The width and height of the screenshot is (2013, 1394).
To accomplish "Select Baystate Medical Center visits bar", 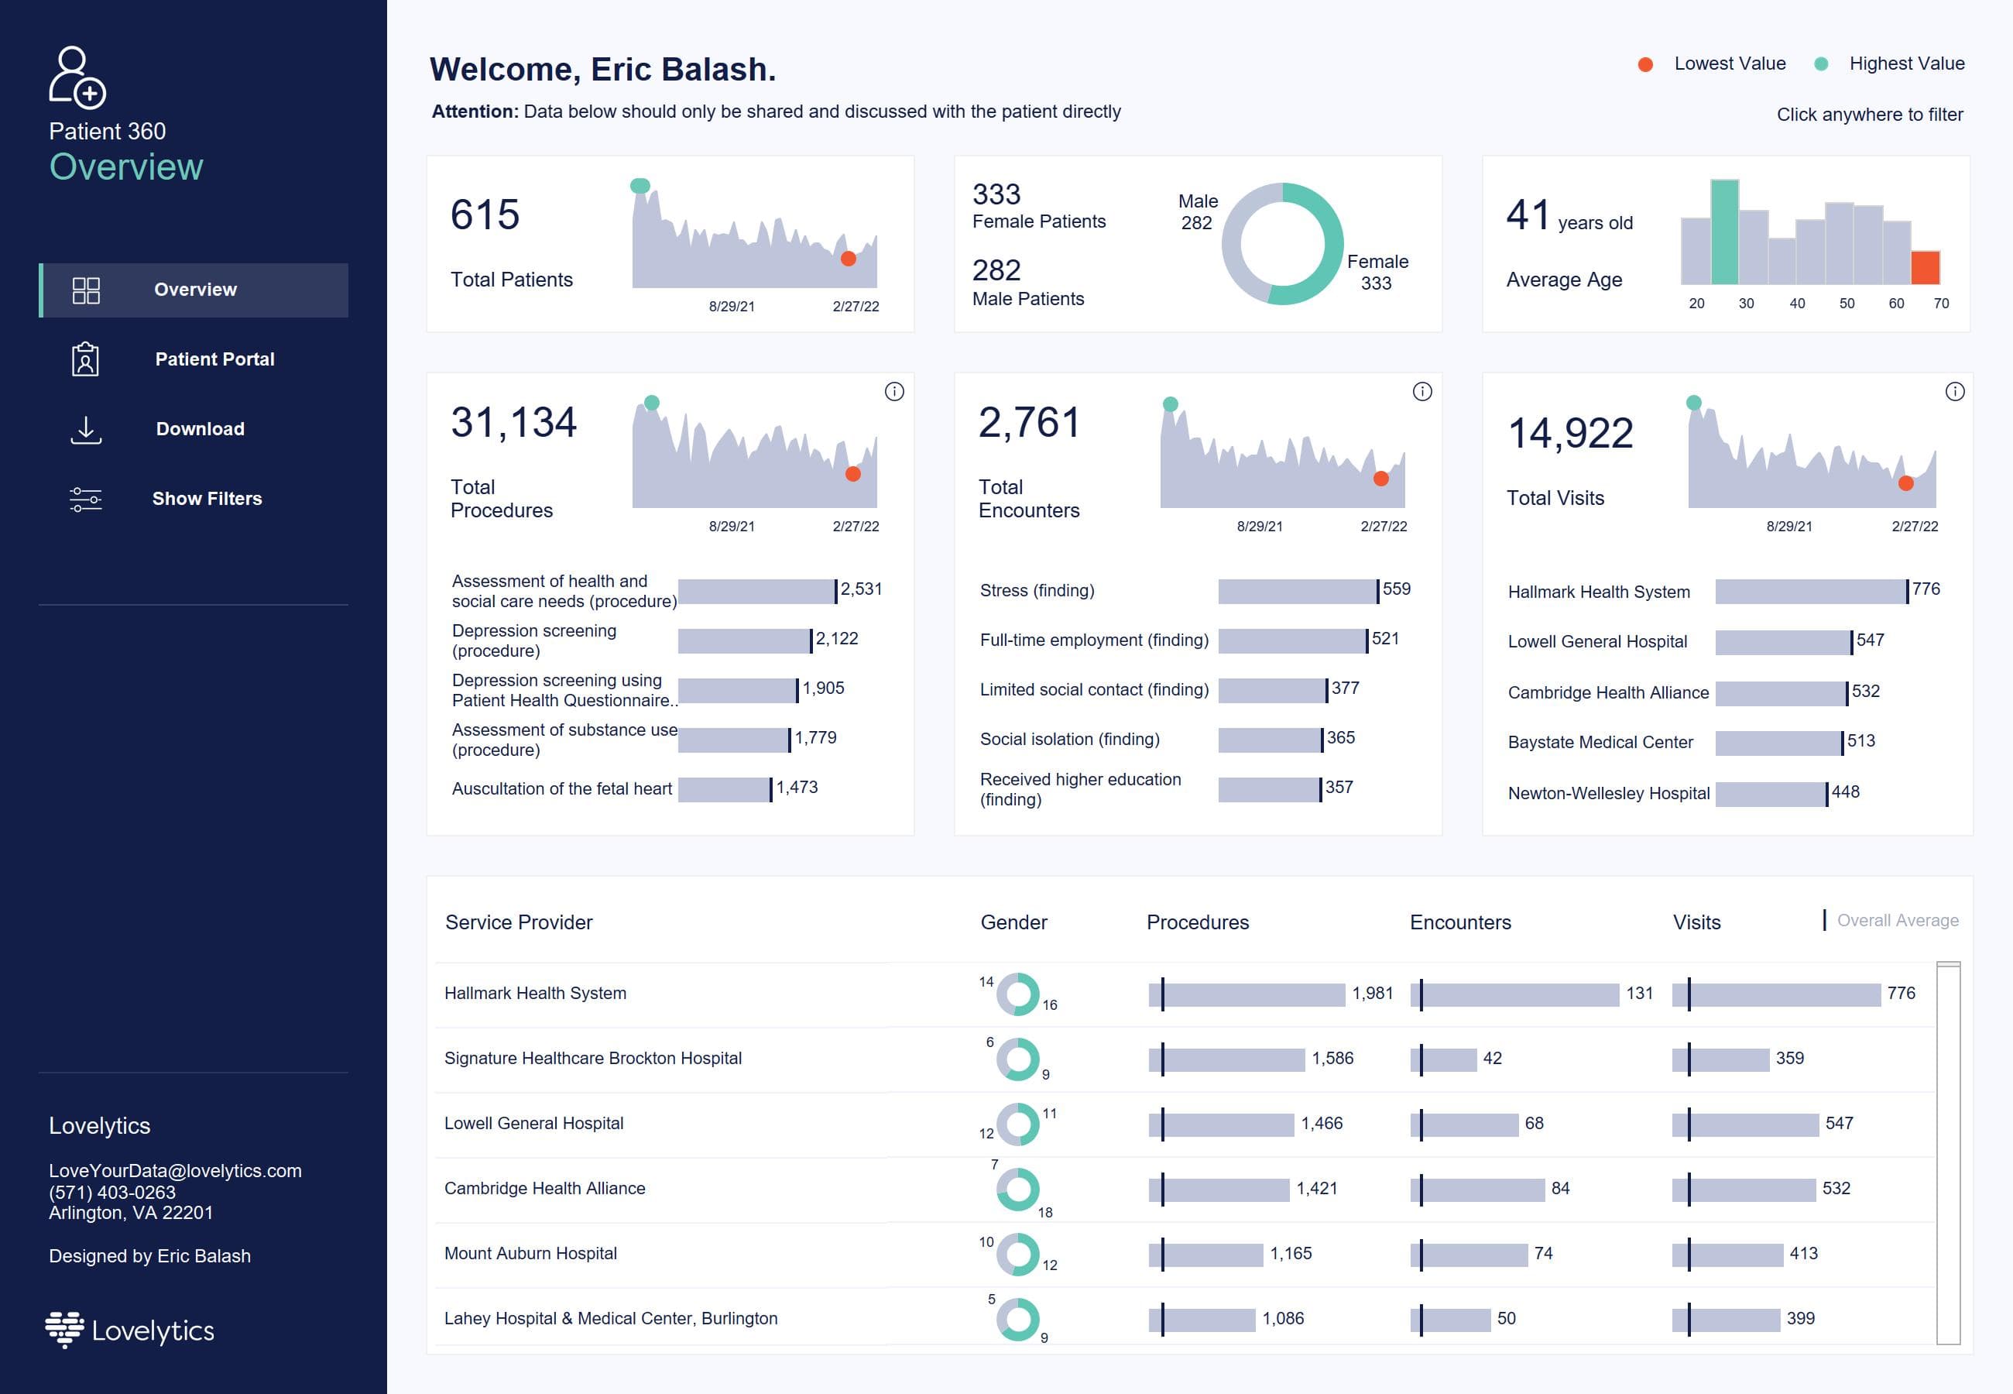I will click(1779, 743).
